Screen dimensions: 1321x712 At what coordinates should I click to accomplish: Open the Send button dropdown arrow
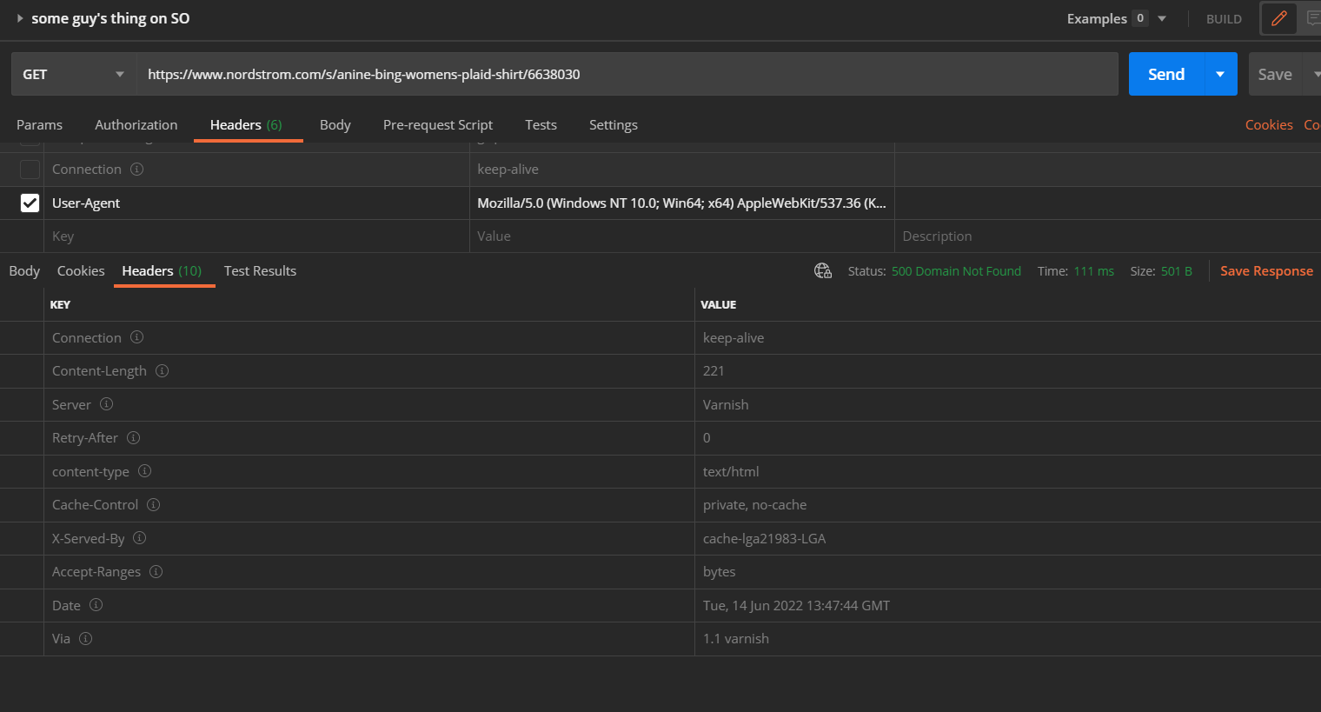[1220, 74]
